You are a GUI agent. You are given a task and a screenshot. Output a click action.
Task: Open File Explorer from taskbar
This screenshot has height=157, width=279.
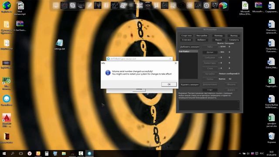(64, 154)
